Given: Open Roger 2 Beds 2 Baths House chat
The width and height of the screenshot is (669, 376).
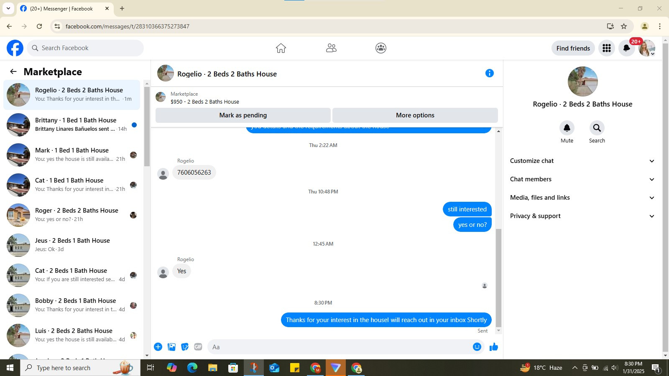Looking at the screenshot, I should (x=72, y=215).
